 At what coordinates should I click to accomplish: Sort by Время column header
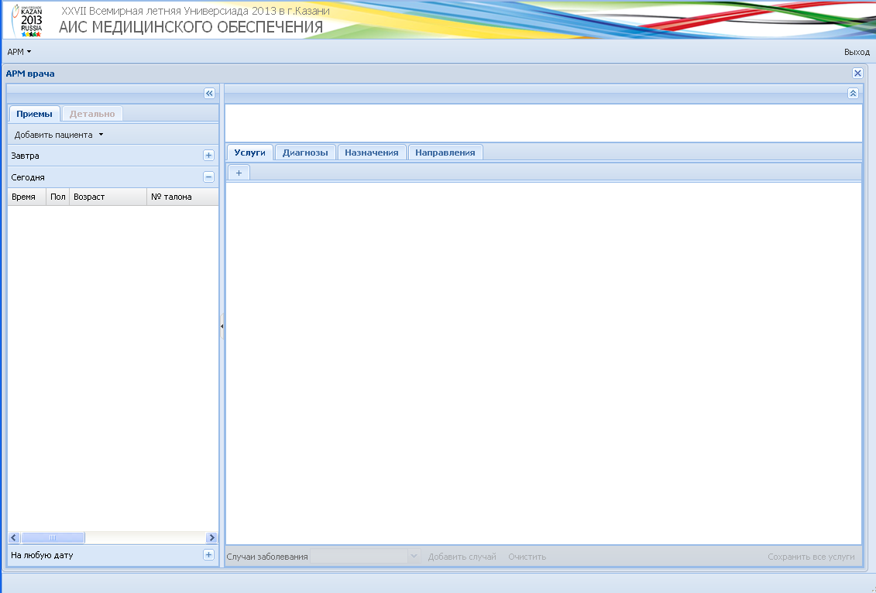[x=27, y=197]
